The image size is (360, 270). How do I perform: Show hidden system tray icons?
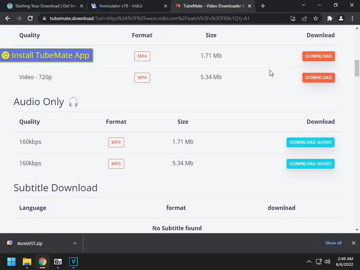pos(309,262)
